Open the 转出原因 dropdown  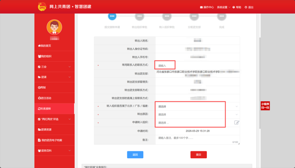click(198, 115)
